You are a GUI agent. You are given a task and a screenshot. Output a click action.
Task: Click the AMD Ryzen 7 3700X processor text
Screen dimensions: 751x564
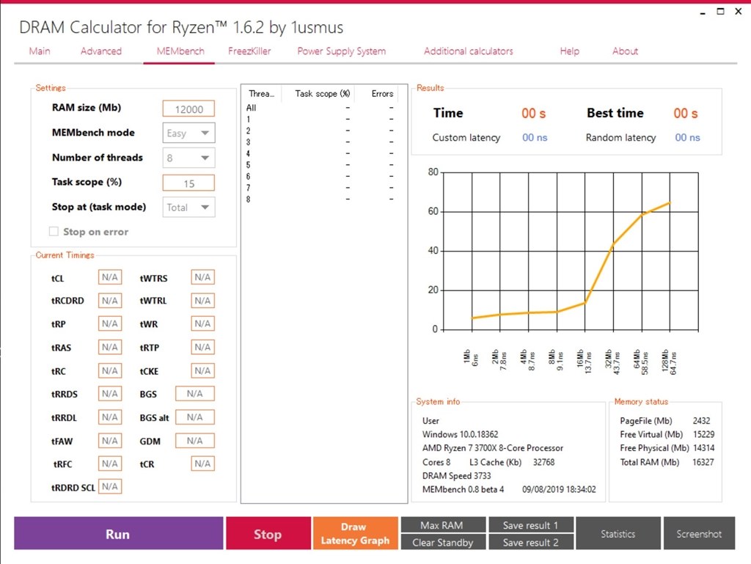pyautogui.click(x=493, y=448)
